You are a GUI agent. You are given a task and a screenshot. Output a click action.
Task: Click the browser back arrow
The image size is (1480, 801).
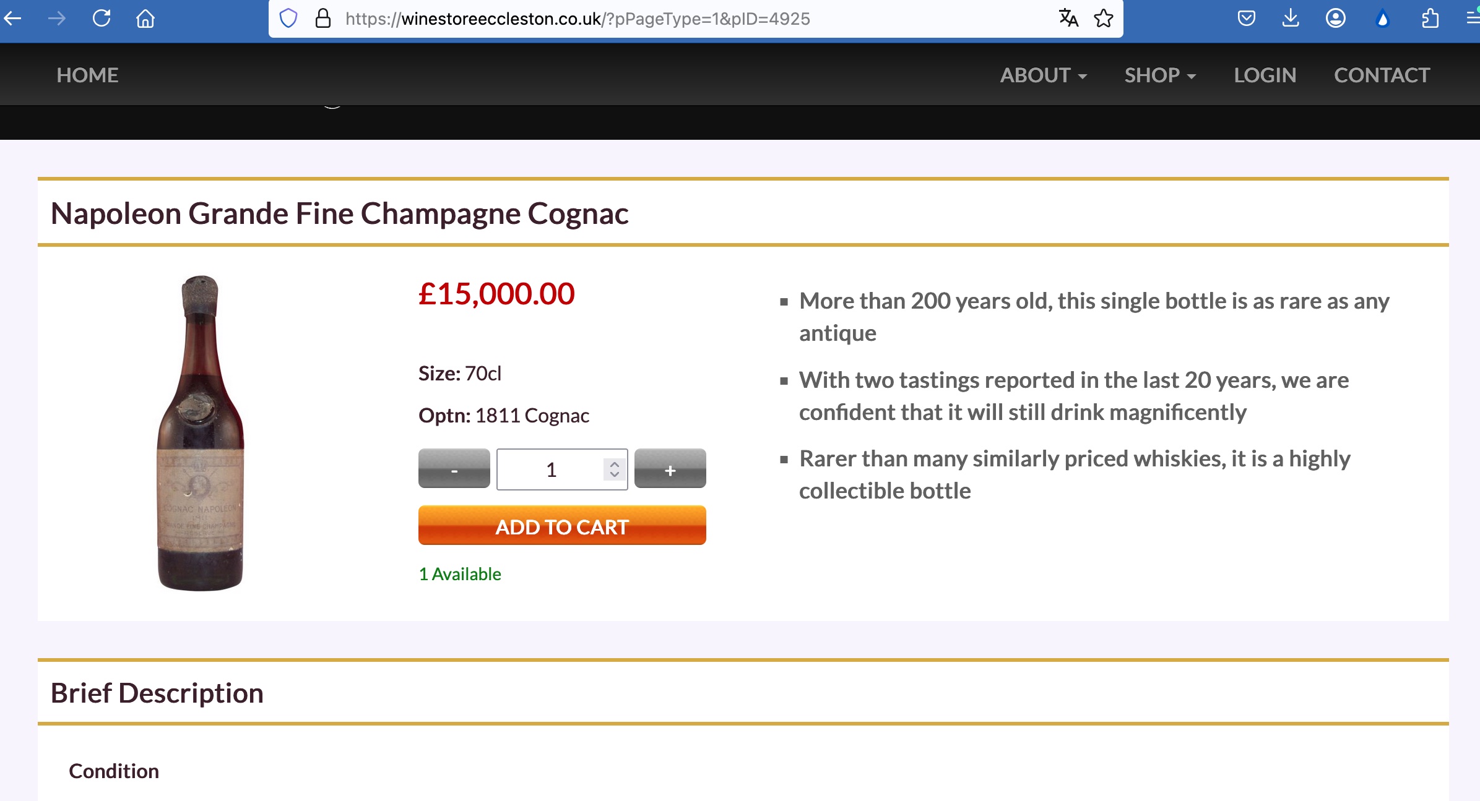pyautogui.click(x=13, y=19)
